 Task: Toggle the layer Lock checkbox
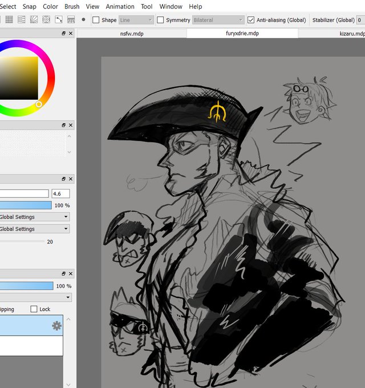click(34, 309)
